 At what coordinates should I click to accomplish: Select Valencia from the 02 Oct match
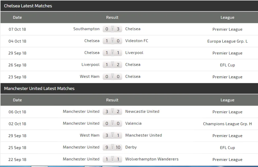coord(133,123)
